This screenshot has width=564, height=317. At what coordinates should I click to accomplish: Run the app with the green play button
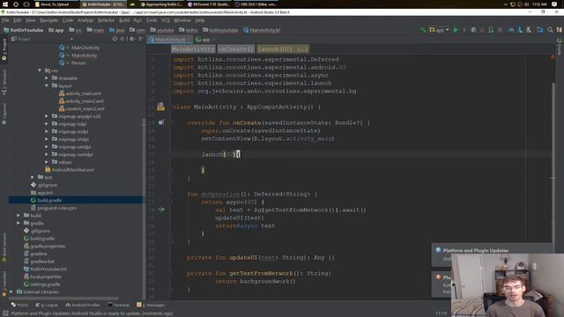456,30
